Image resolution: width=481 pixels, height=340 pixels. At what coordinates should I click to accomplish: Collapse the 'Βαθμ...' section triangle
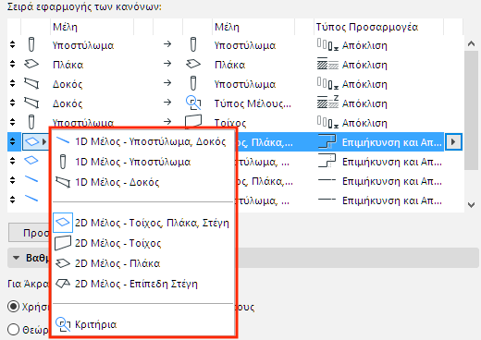point(17,258)
